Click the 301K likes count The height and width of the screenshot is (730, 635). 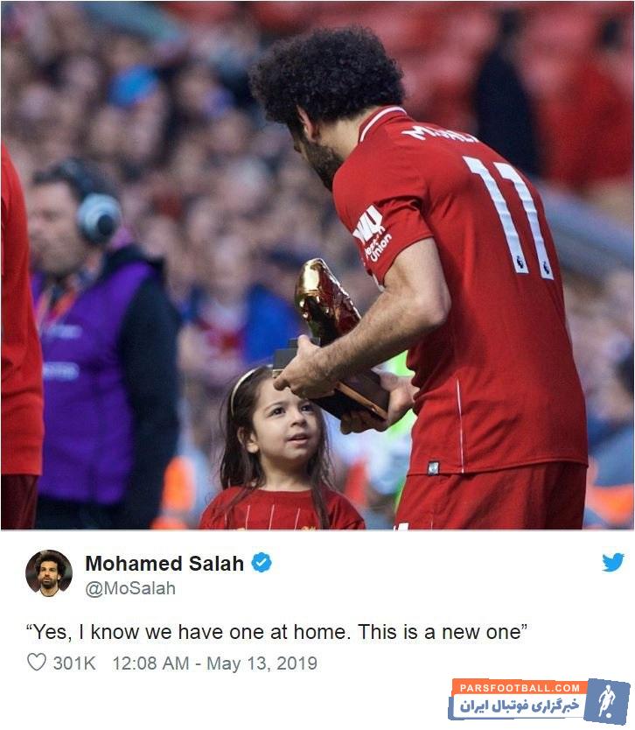click(74, 663)
